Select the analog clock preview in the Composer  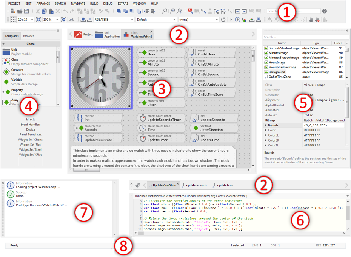coord(101,78)
